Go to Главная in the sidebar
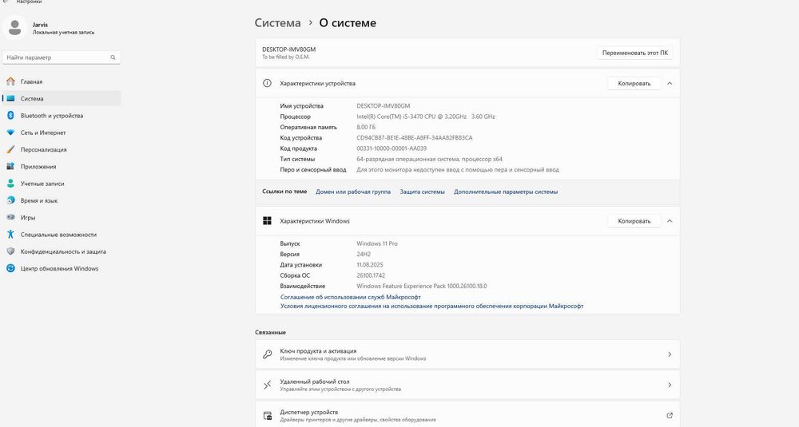 pyautogui.click(x=32, y=81)
